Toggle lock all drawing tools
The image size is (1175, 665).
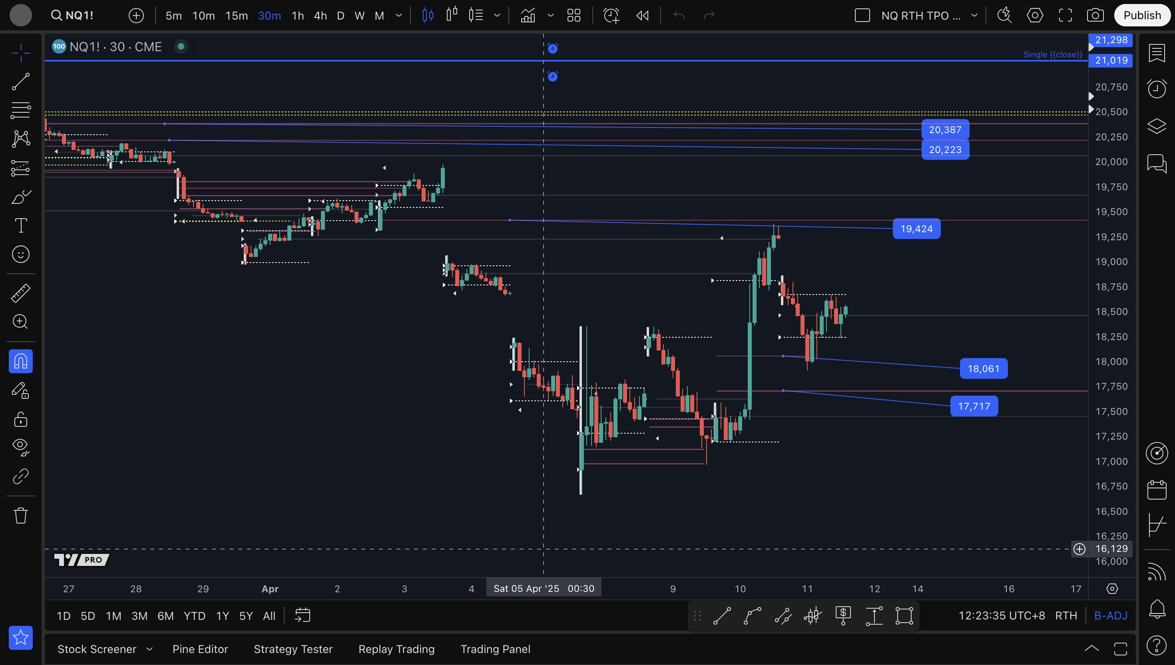(20, 419)
